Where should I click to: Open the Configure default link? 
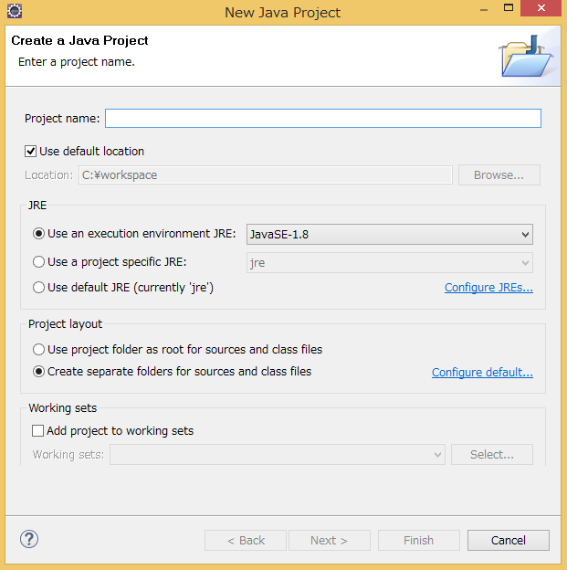click(x=482, y=373)
